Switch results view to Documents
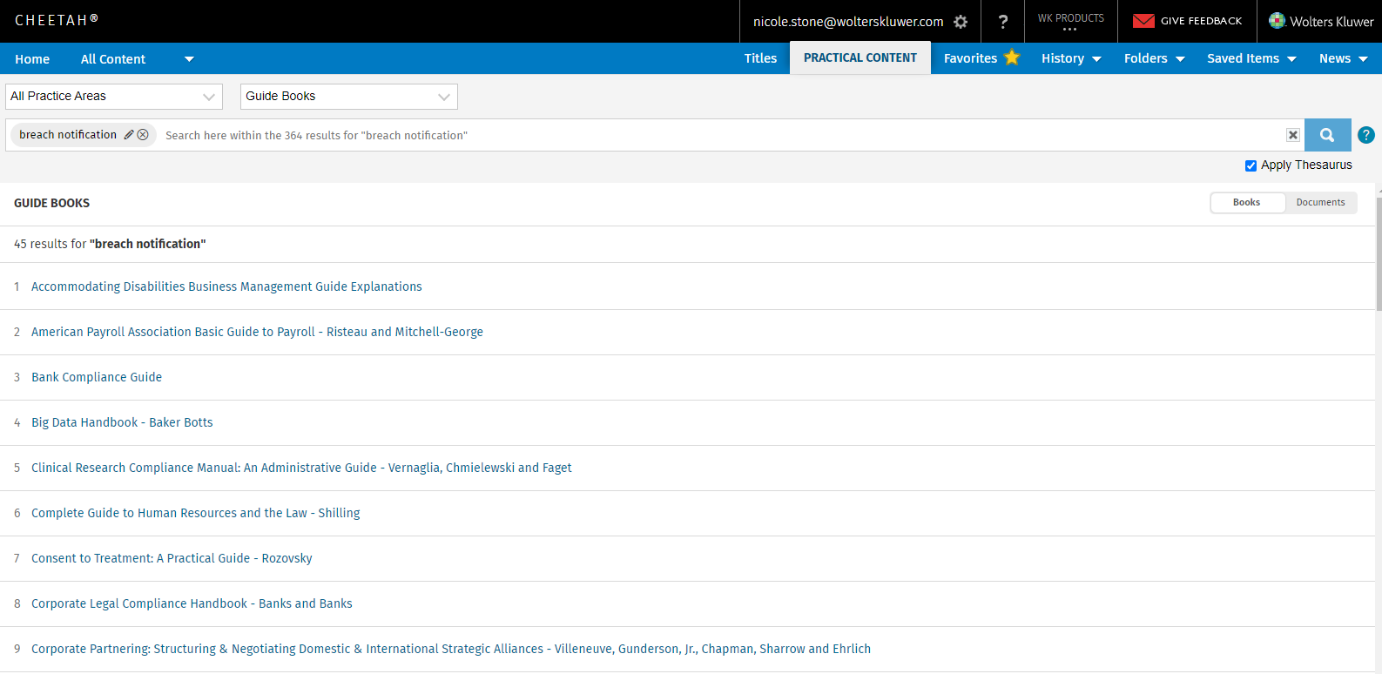 (x=1320, y=202)
